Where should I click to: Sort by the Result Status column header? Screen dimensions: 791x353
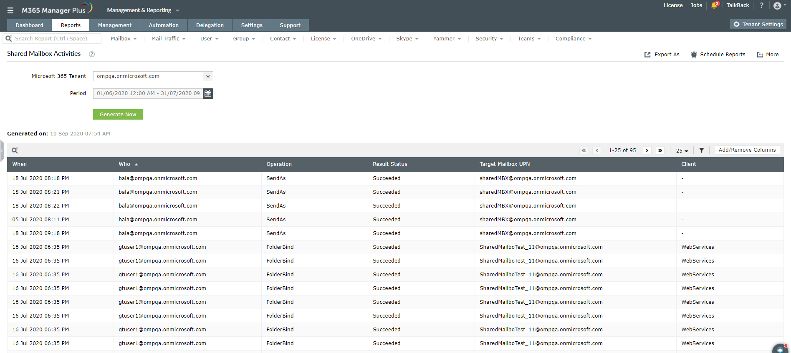[390, 164]
